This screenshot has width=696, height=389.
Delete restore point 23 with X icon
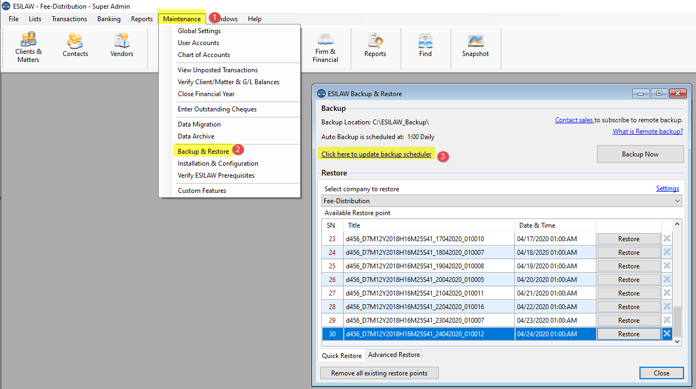[x=667, y=239]
